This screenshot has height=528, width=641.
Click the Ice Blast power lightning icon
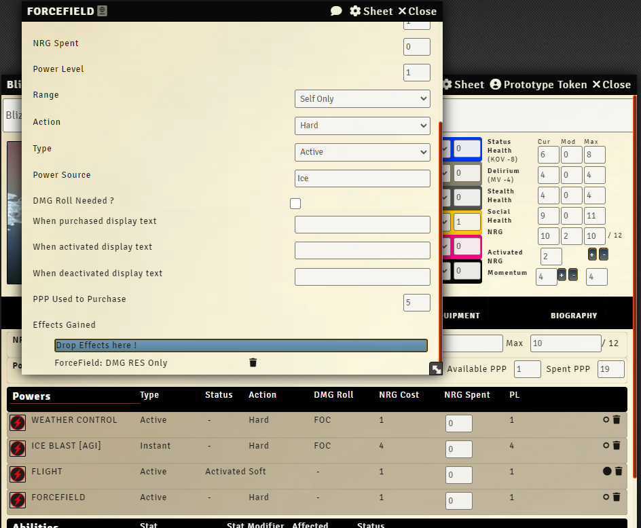click(x=18, y=449)
